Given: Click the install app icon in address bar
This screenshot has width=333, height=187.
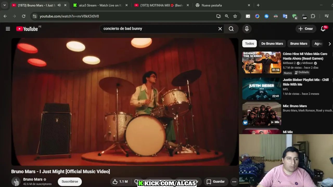Looking at the screenshot, I should coord(219,16).
